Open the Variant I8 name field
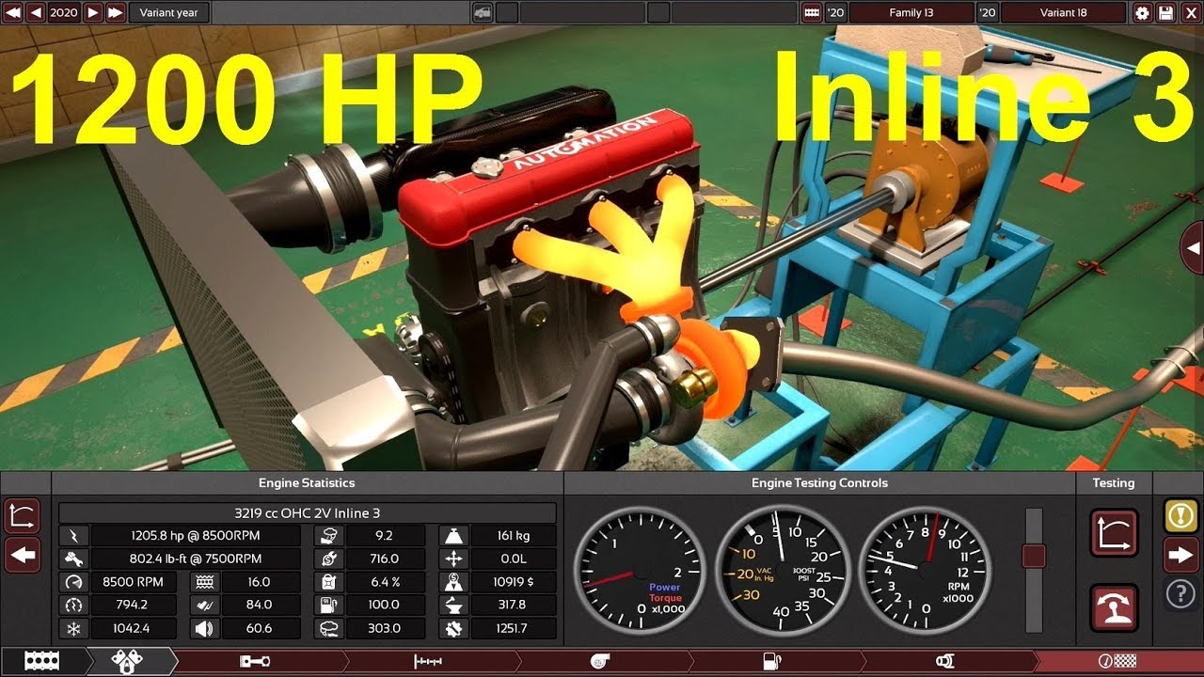1204x677 pixels. pos(1063,12)
